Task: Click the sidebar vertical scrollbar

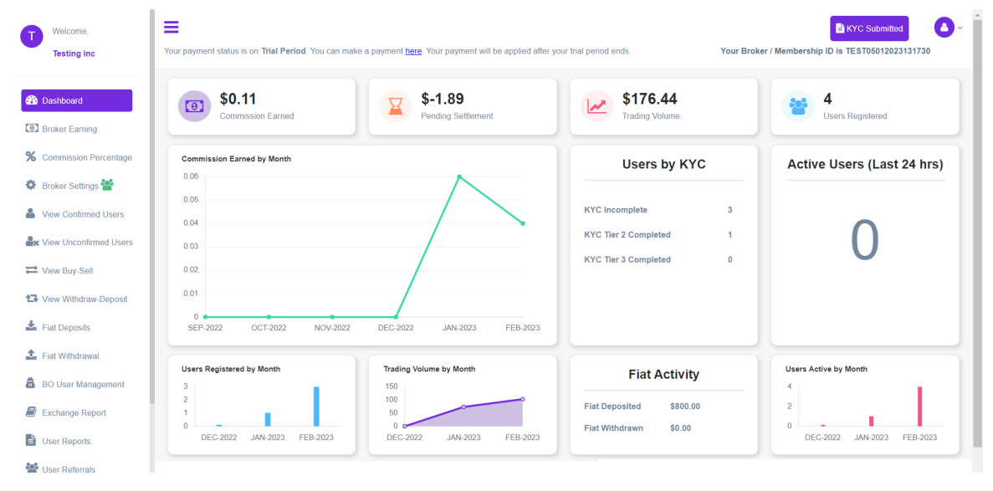Action: pos(152,206)
